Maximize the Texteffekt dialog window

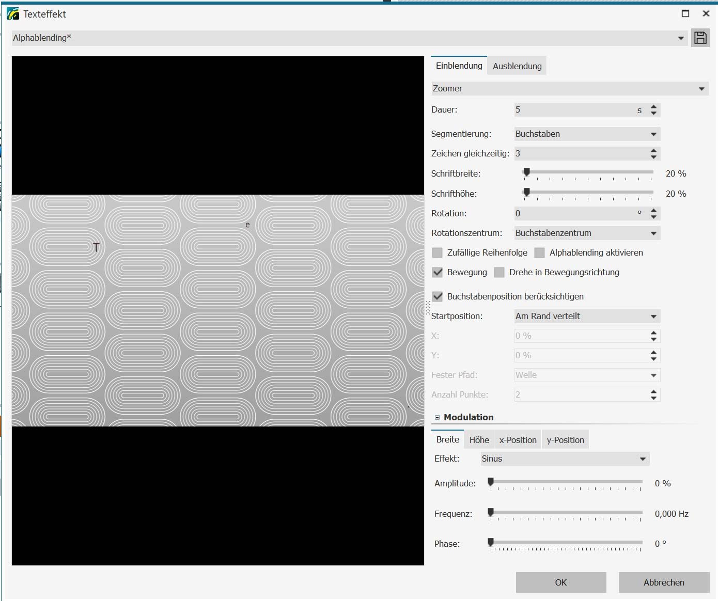[x=685, y=14]
